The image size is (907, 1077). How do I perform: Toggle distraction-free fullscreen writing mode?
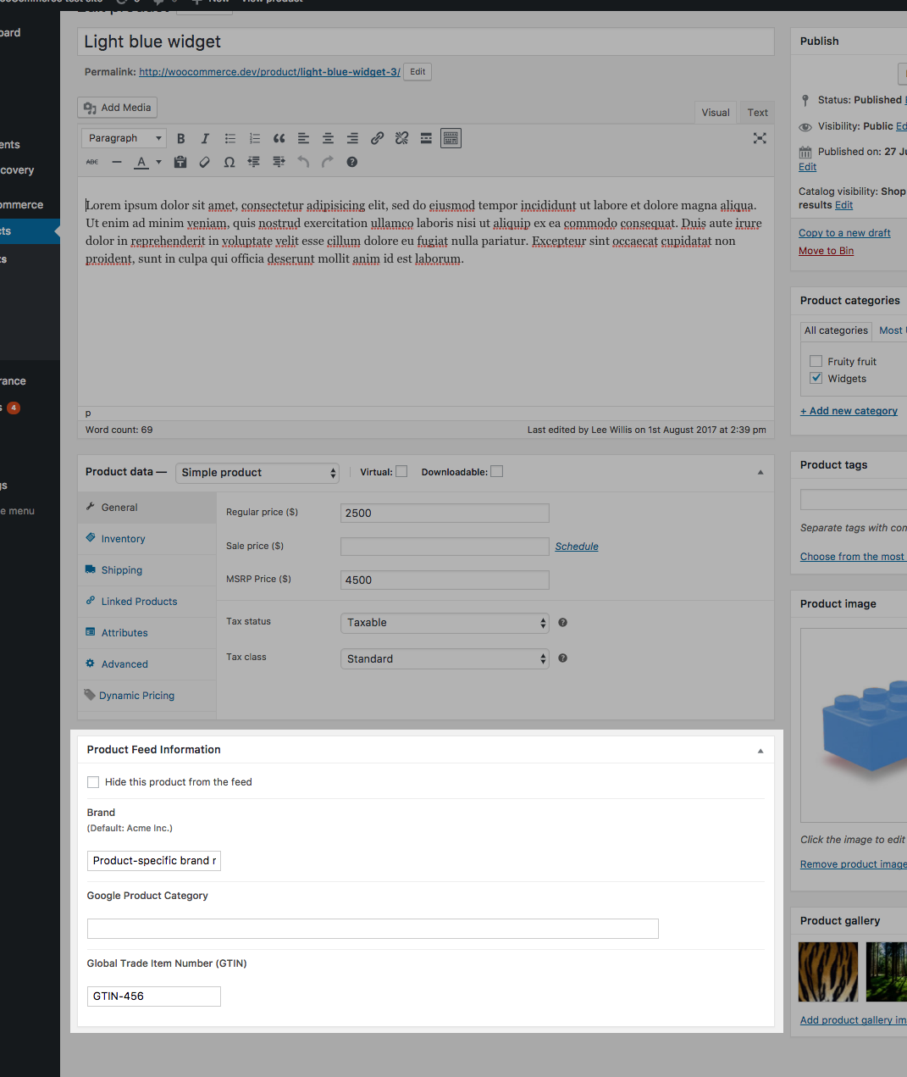[x=760, y=138]
